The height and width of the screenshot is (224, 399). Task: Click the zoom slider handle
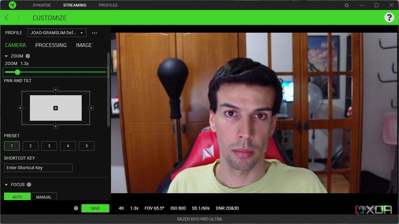pyautogui.click(x=17, y=72)
